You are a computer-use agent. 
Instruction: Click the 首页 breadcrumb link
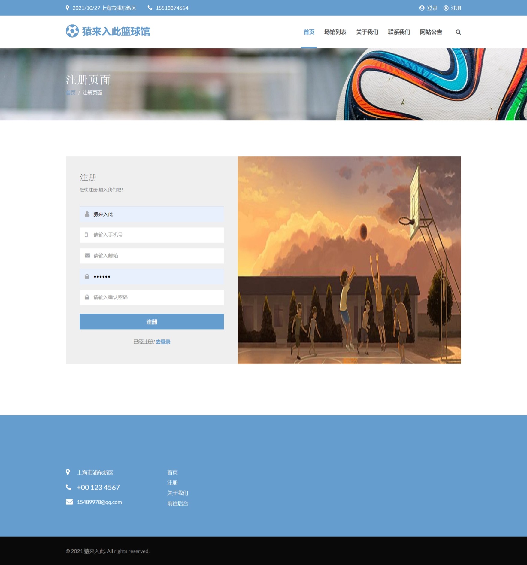point(71,93)
